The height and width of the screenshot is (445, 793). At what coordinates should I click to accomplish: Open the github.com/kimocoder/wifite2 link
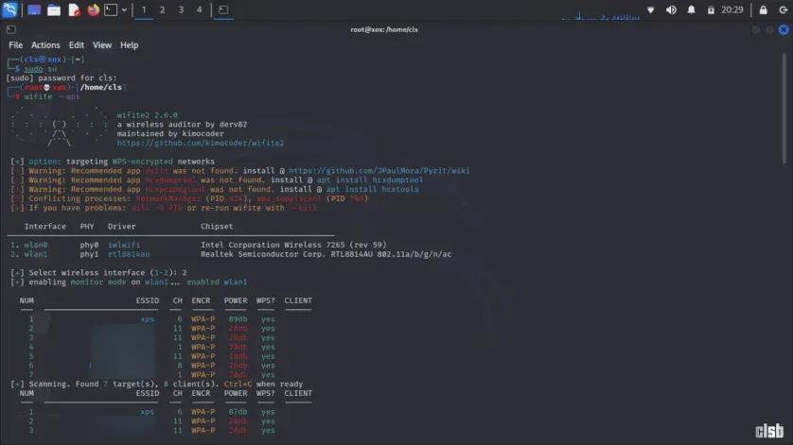(201, 143)
